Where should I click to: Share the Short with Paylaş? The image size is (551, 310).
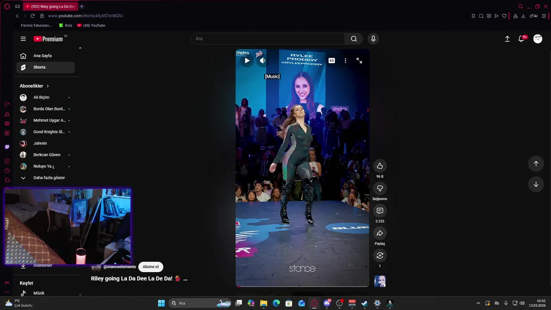pos(380,233)
